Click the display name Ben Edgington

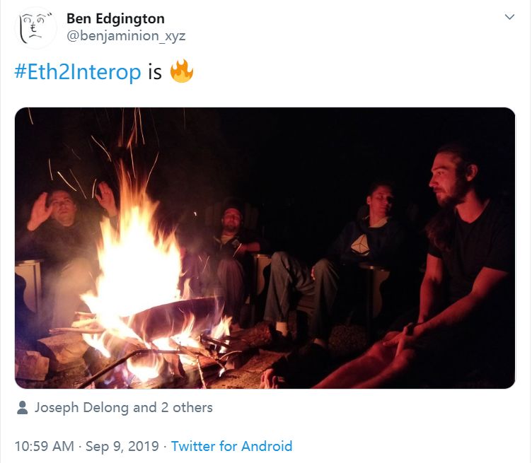tap(115, 18)
